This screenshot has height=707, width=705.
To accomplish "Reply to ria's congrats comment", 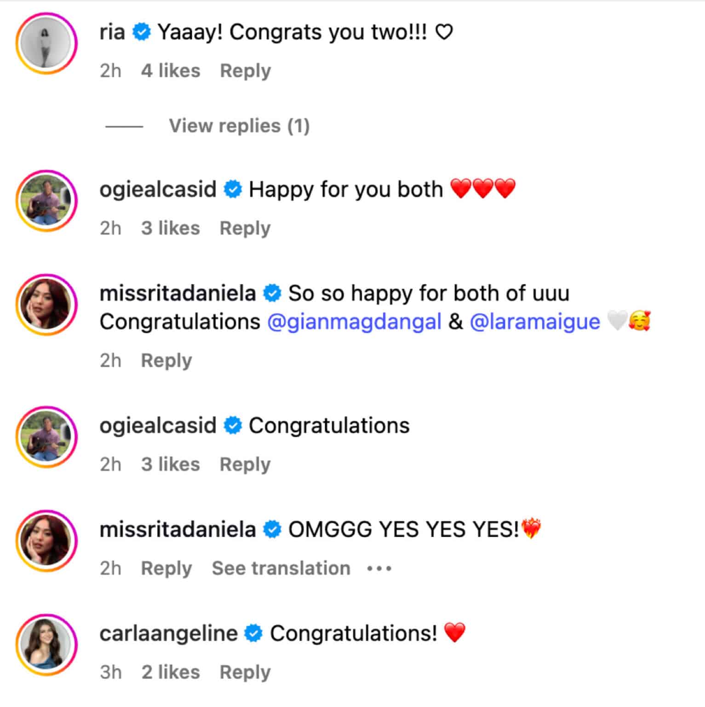I will pyautogui.click(x=245, y=70).
